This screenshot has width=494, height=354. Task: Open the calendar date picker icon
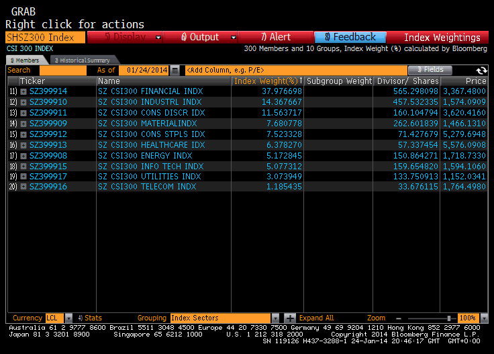[x=175, y=70]
